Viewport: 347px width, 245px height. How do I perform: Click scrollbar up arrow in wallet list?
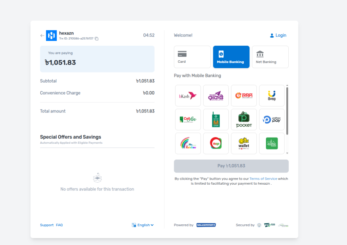(x=287, y=85)
